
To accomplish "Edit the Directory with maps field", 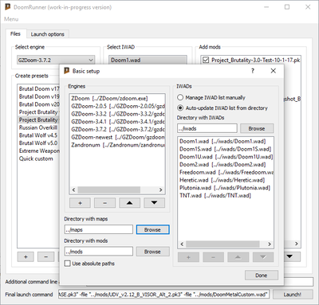I will pyautogui.click(x=98, y=229).
